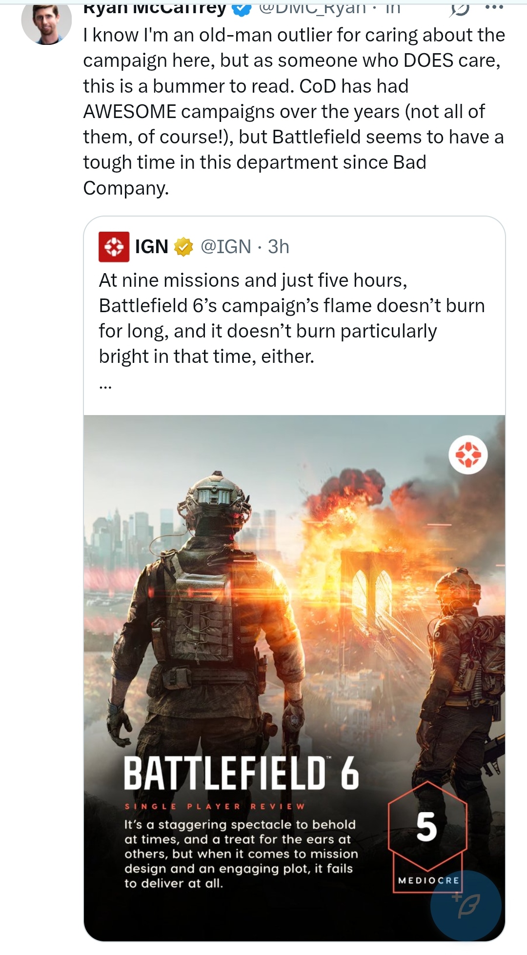This screenshot has height=955, width=527.
Task: Open the quoted IGN tweet text
Action: click(x=292, y=318)
